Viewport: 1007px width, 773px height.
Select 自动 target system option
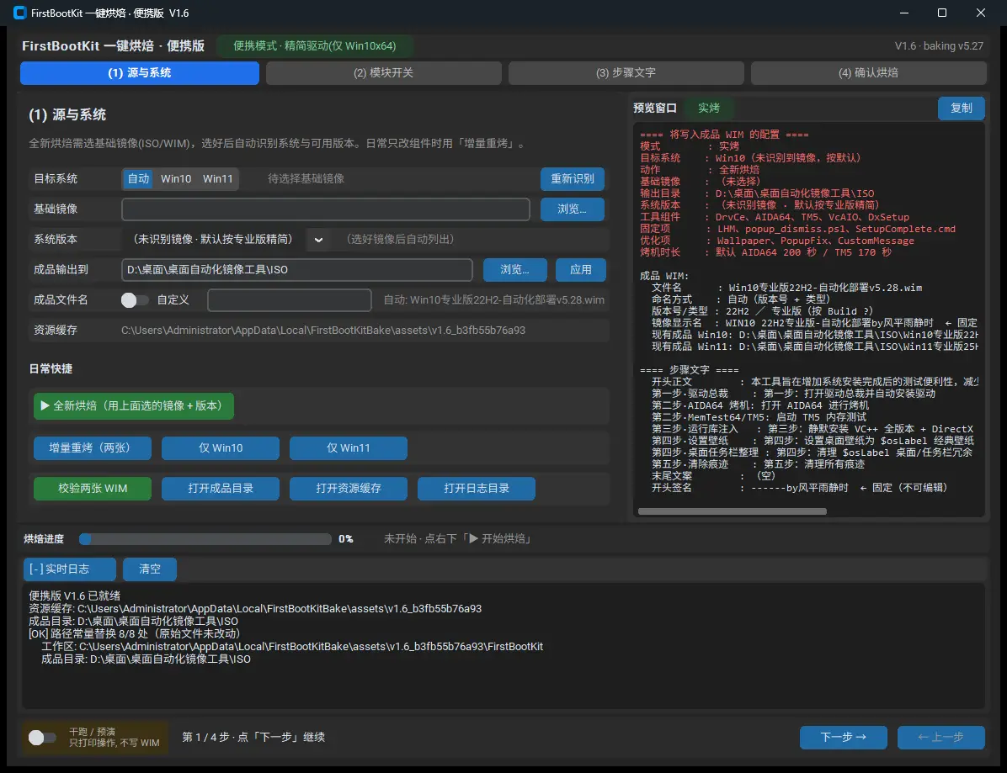click(x=138, y=179)
